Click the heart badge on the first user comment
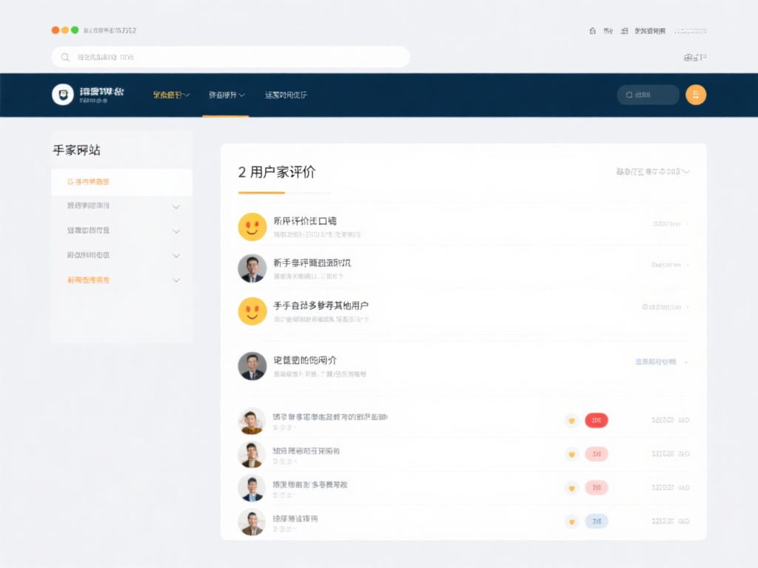 [x=571, y=420]
